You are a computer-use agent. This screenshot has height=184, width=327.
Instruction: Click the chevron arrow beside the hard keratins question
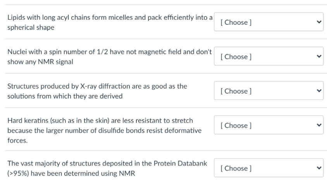(318, 126)
